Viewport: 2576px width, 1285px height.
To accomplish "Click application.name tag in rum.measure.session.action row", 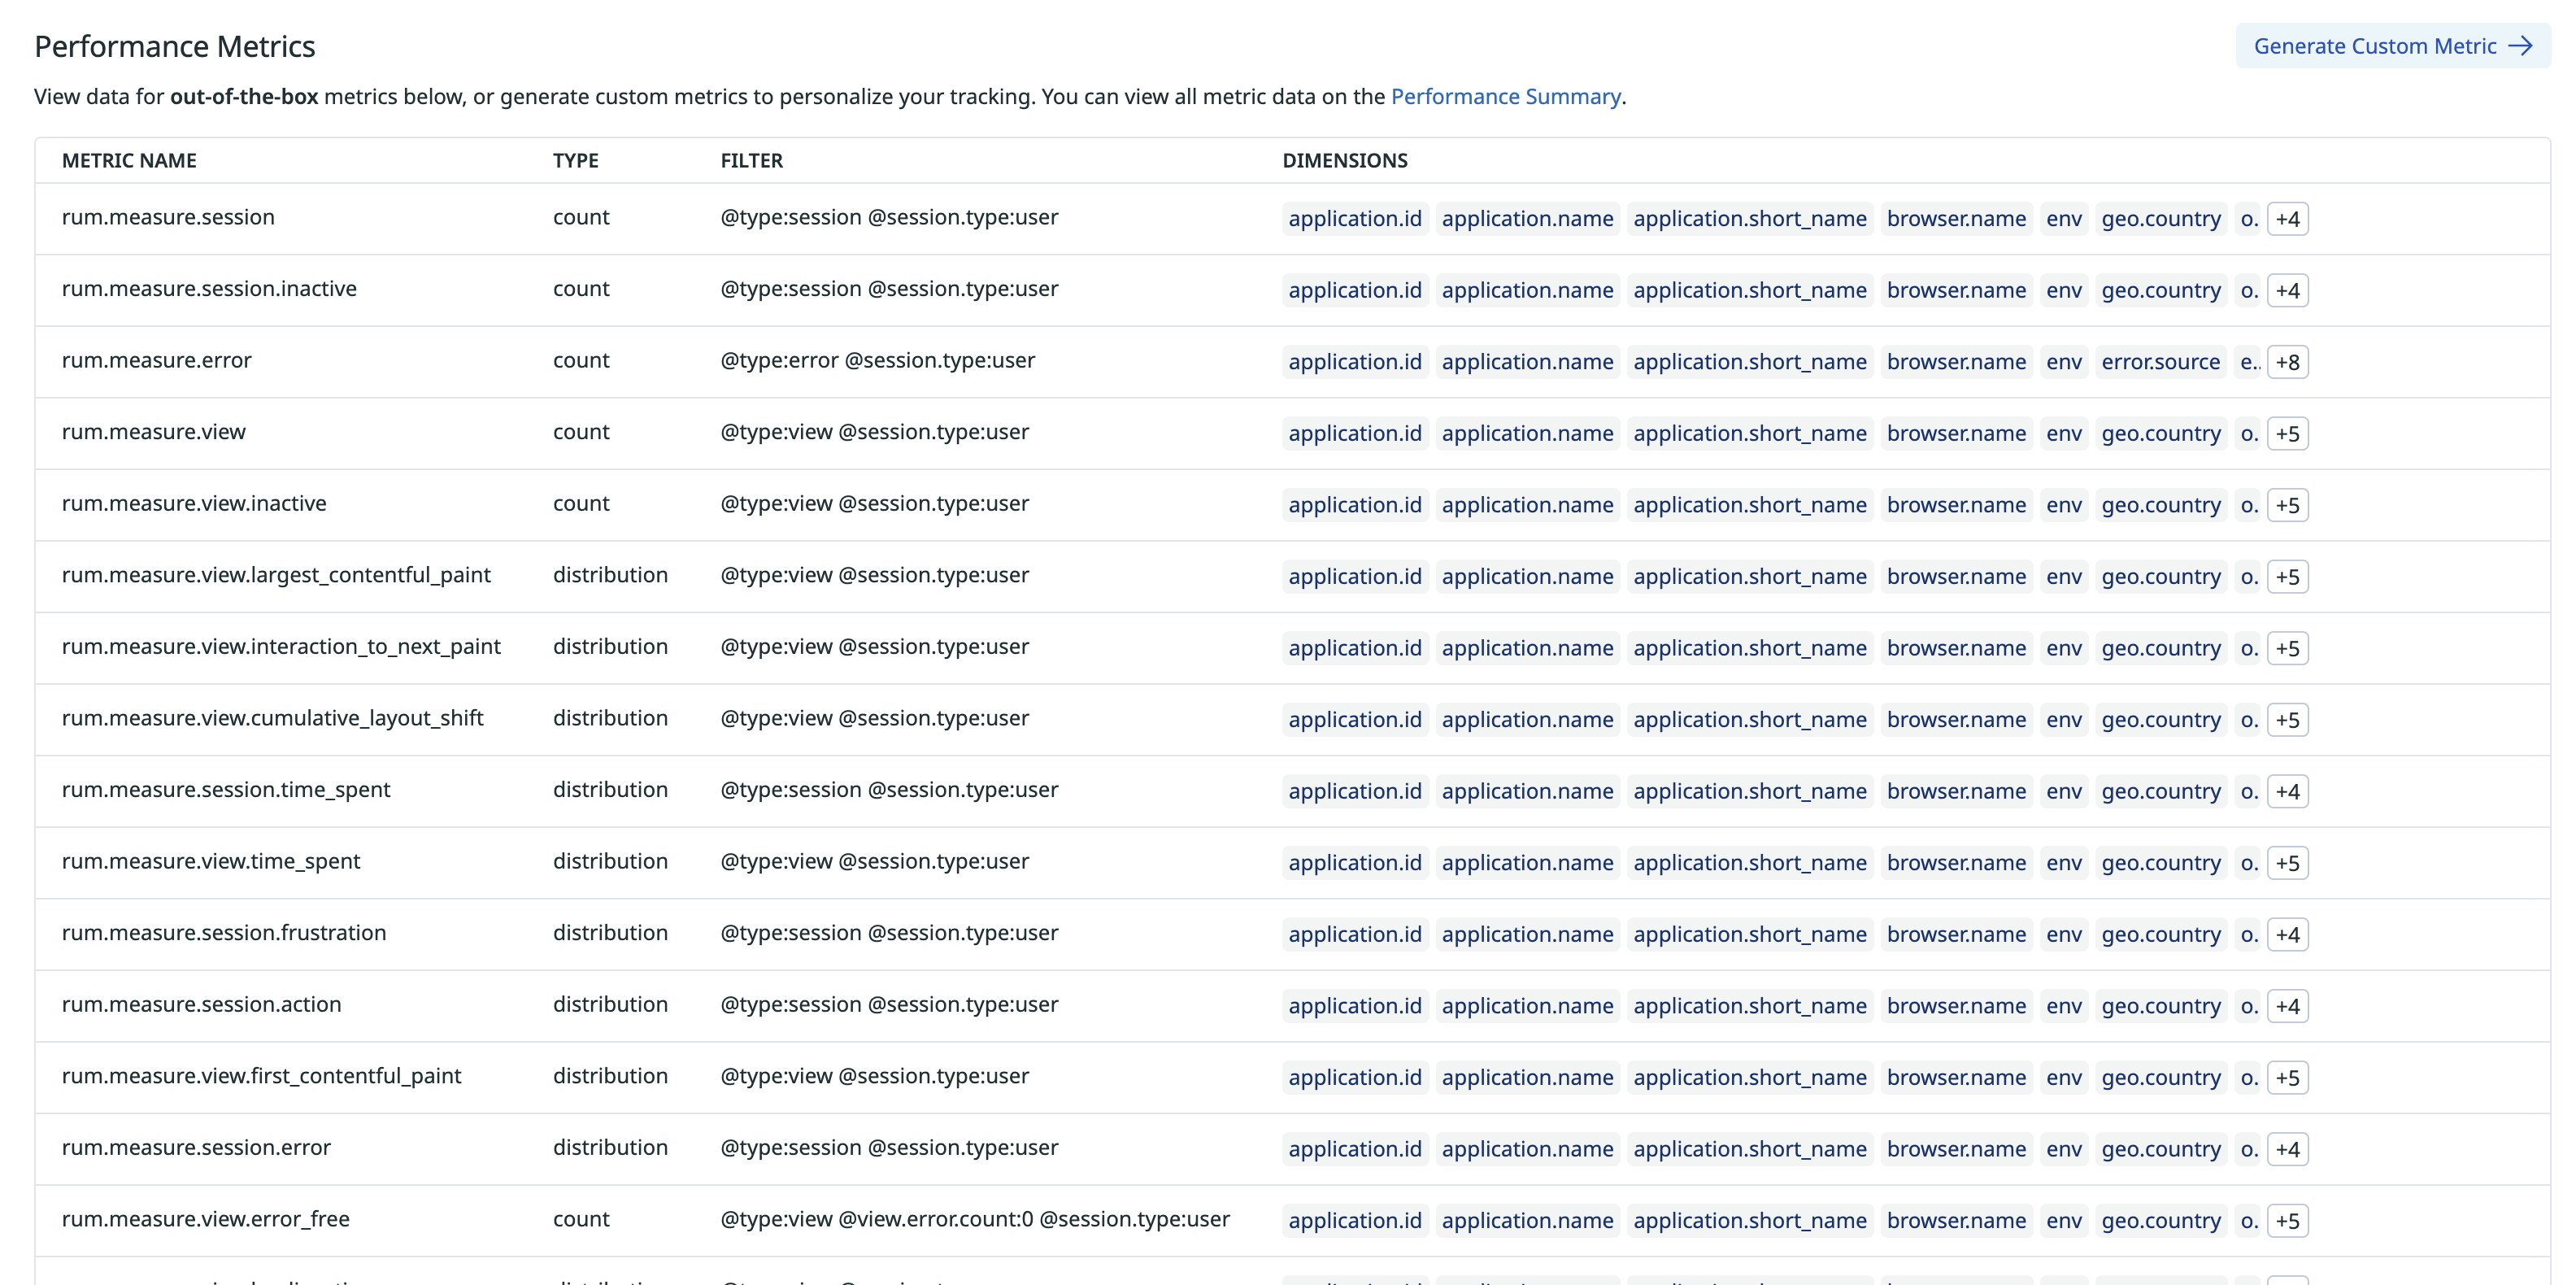I will (x=1527, y=1006).
